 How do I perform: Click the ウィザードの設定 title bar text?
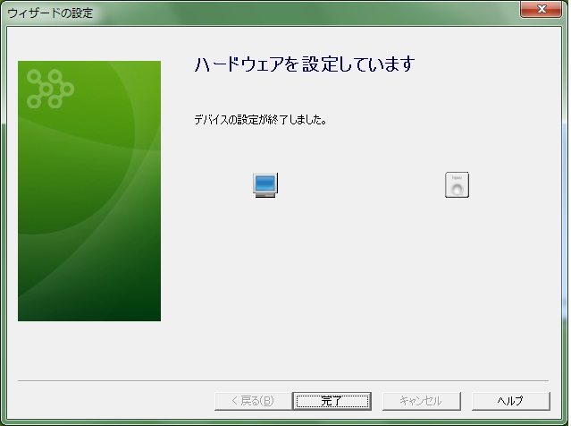click(50, 13)
